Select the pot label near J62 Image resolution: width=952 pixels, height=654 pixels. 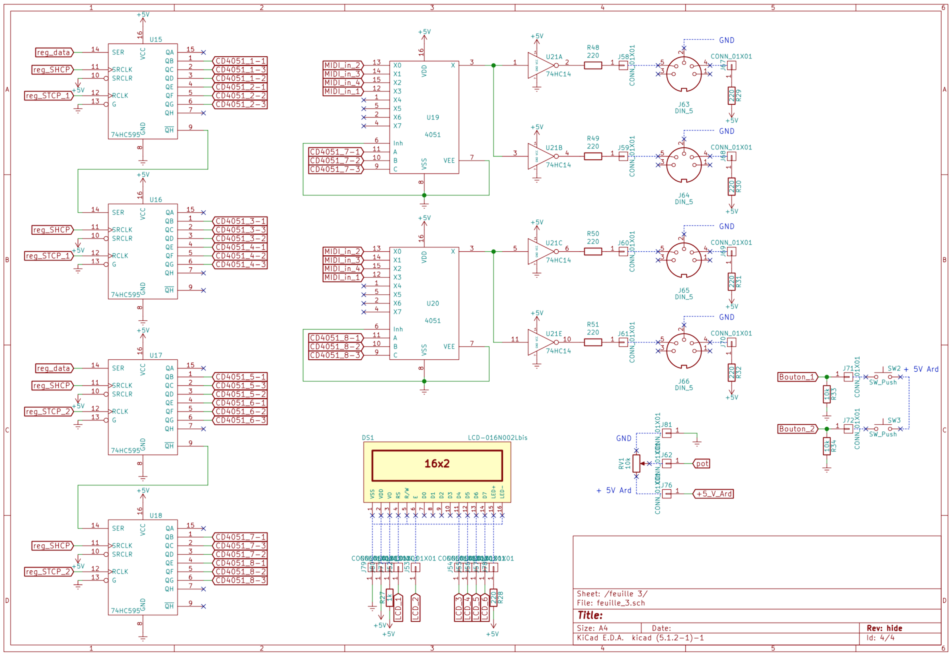click(x=702, y=464)
